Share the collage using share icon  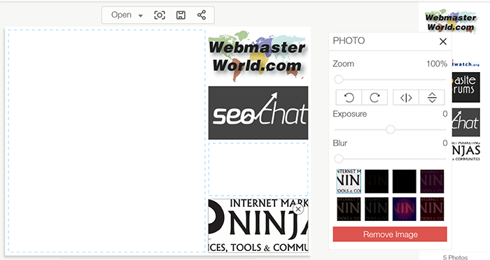pos(202,15)
